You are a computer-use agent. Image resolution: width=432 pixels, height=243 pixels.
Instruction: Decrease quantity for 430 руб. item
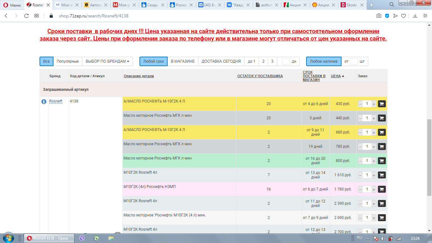(361, 104)
